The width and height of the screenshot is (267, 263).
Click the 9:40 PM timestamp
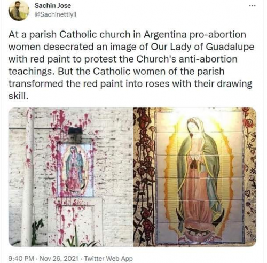coord(21,258)
